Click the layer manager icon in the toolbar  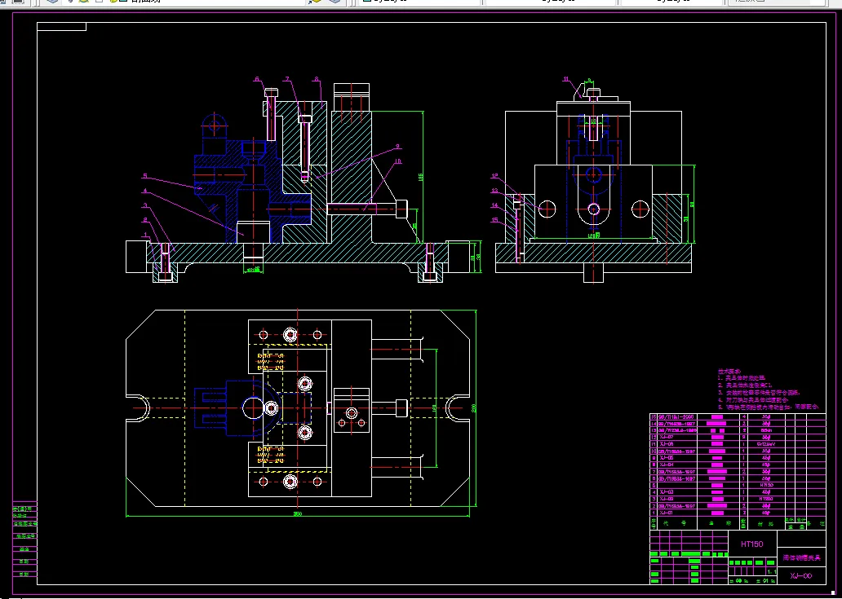tap(52, 2)
